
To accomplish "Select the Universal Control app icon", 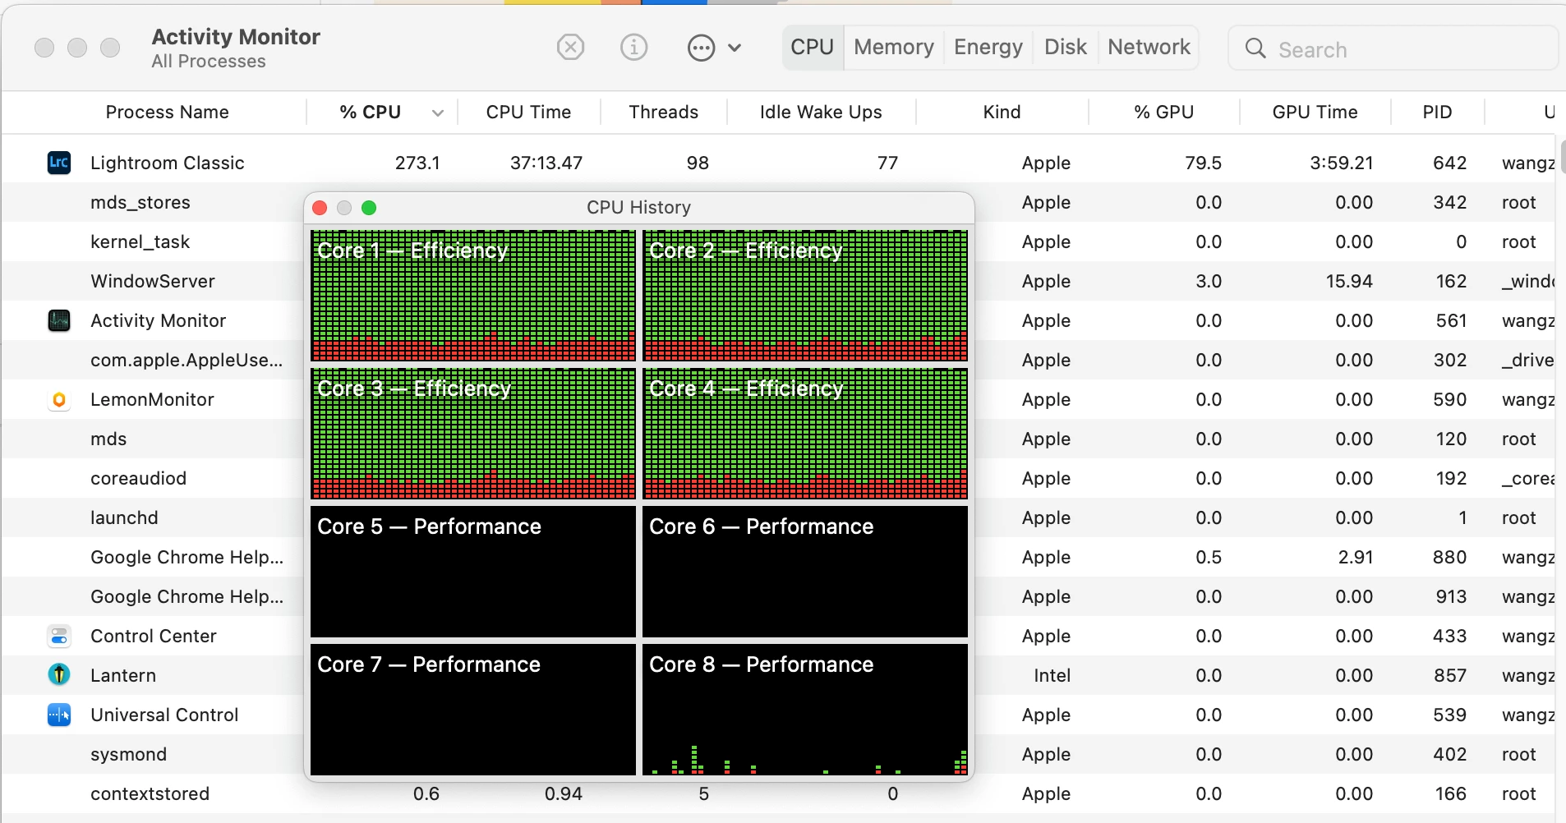I will [x=59, y=715].
